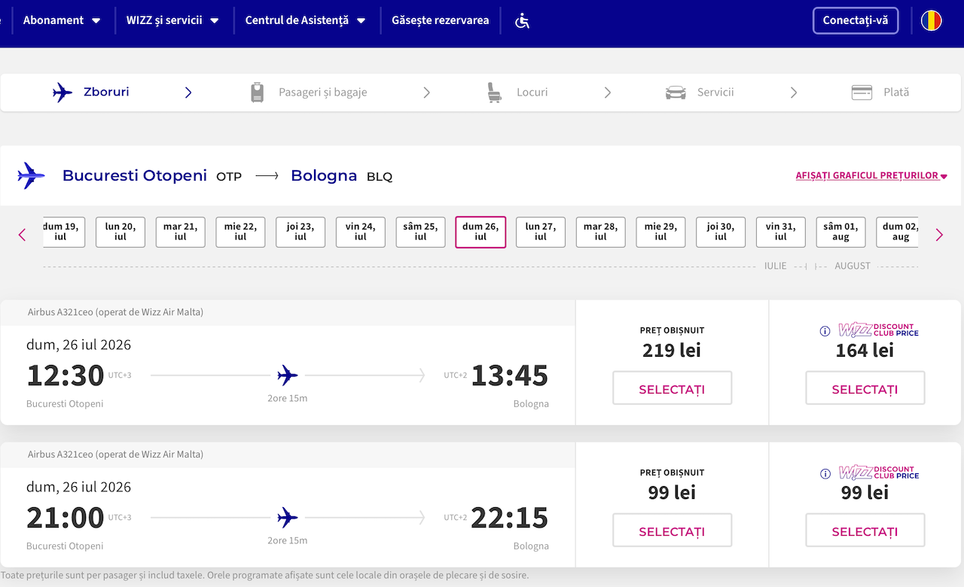Click the chevron after the Locuri step

pos(608,93)
